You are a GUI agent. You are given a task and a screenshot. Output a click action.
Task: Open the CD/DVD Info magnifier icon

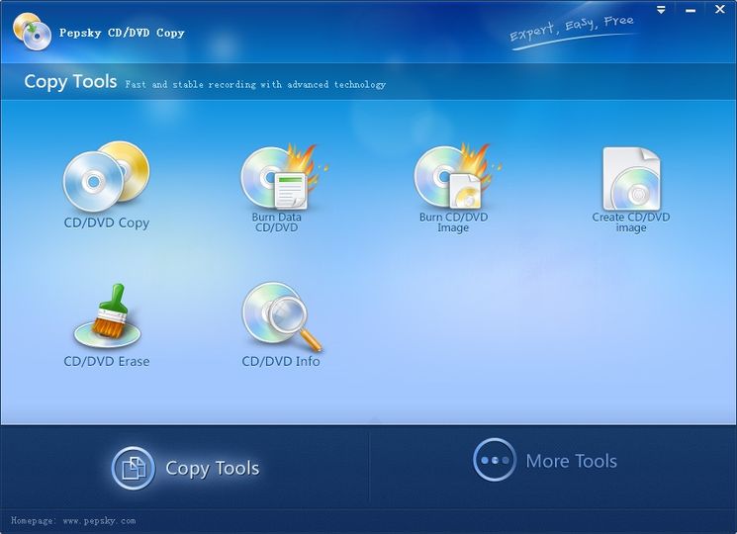[282, 316]
